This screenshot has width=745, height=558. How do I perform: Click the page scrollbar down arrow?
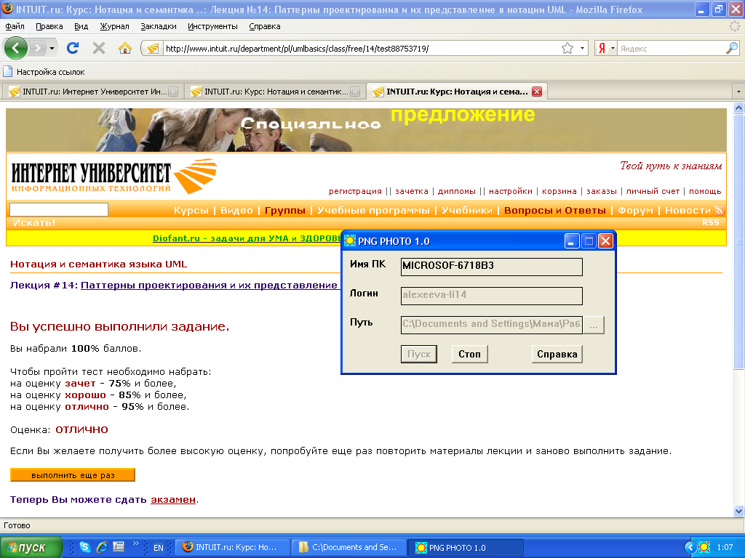738,511
